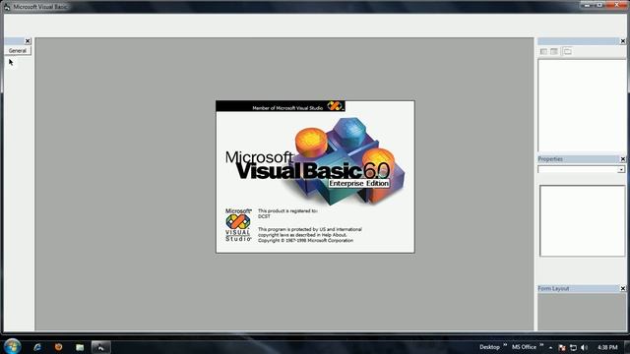Click the Microsoft Visual Basic window title
This screenshot has height=354, width=630.
tap(39, 7)
